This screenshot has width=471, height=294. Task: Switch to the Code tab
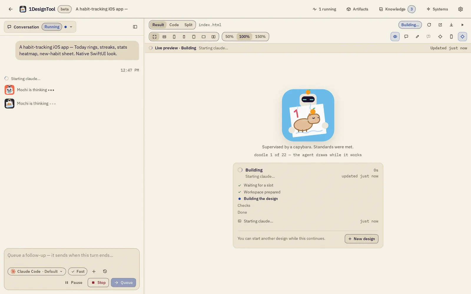click(x=174, y=25)
